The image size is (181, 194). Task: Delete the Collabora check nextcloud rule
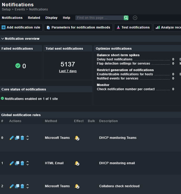tap(22, 186)
